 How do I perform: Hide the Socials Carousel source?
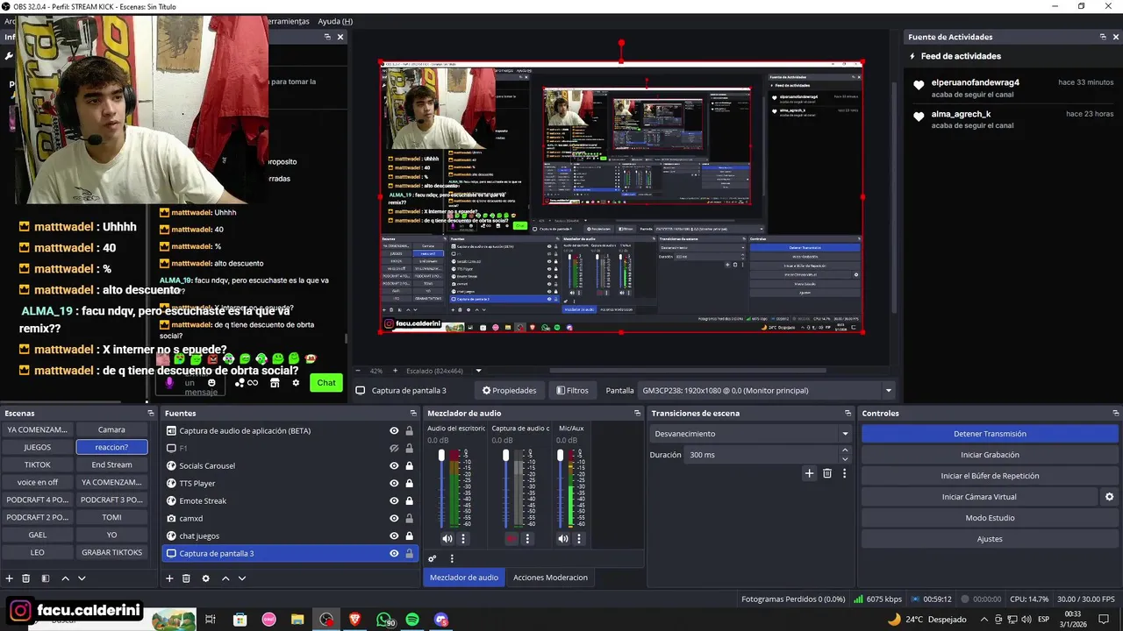394,465
